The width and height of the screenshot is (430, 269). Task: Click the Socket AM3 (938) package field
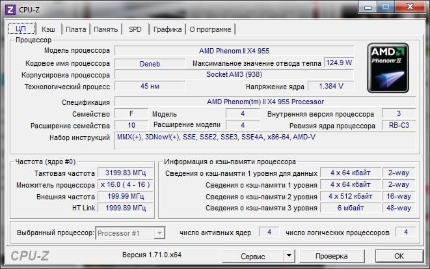pos(235,75)
